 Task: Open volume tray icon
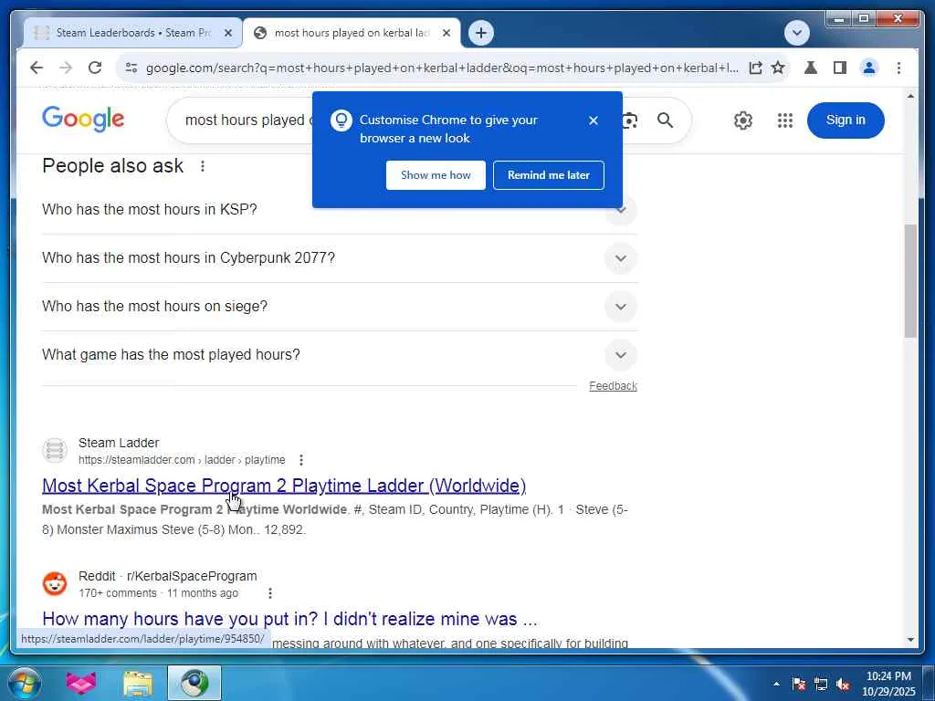(x=843, y=685)
